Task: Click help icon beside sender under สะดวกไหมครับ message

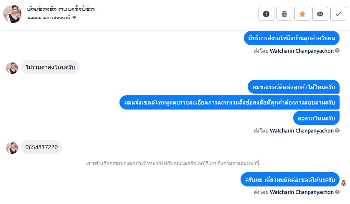Action: [337, 131]
